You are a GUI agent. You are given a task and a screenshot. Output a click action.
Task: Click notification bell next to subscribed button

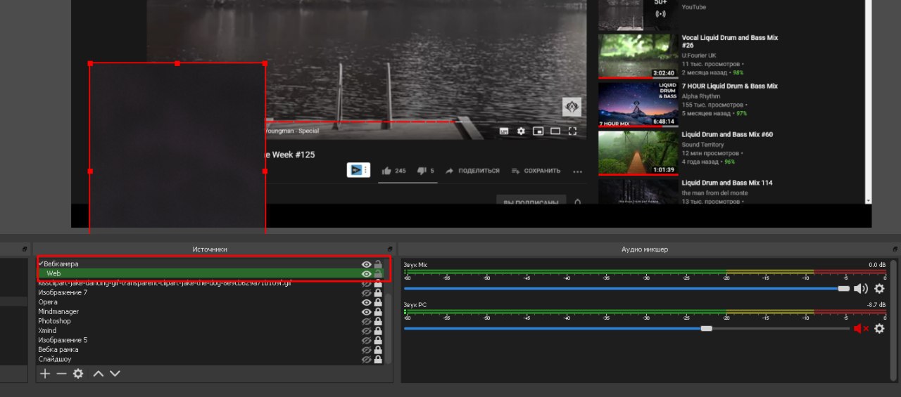[578, 202]
